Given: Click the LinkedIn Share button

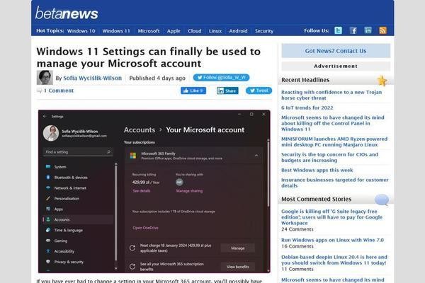Looking at the screenshot, I should pos(227,91).
